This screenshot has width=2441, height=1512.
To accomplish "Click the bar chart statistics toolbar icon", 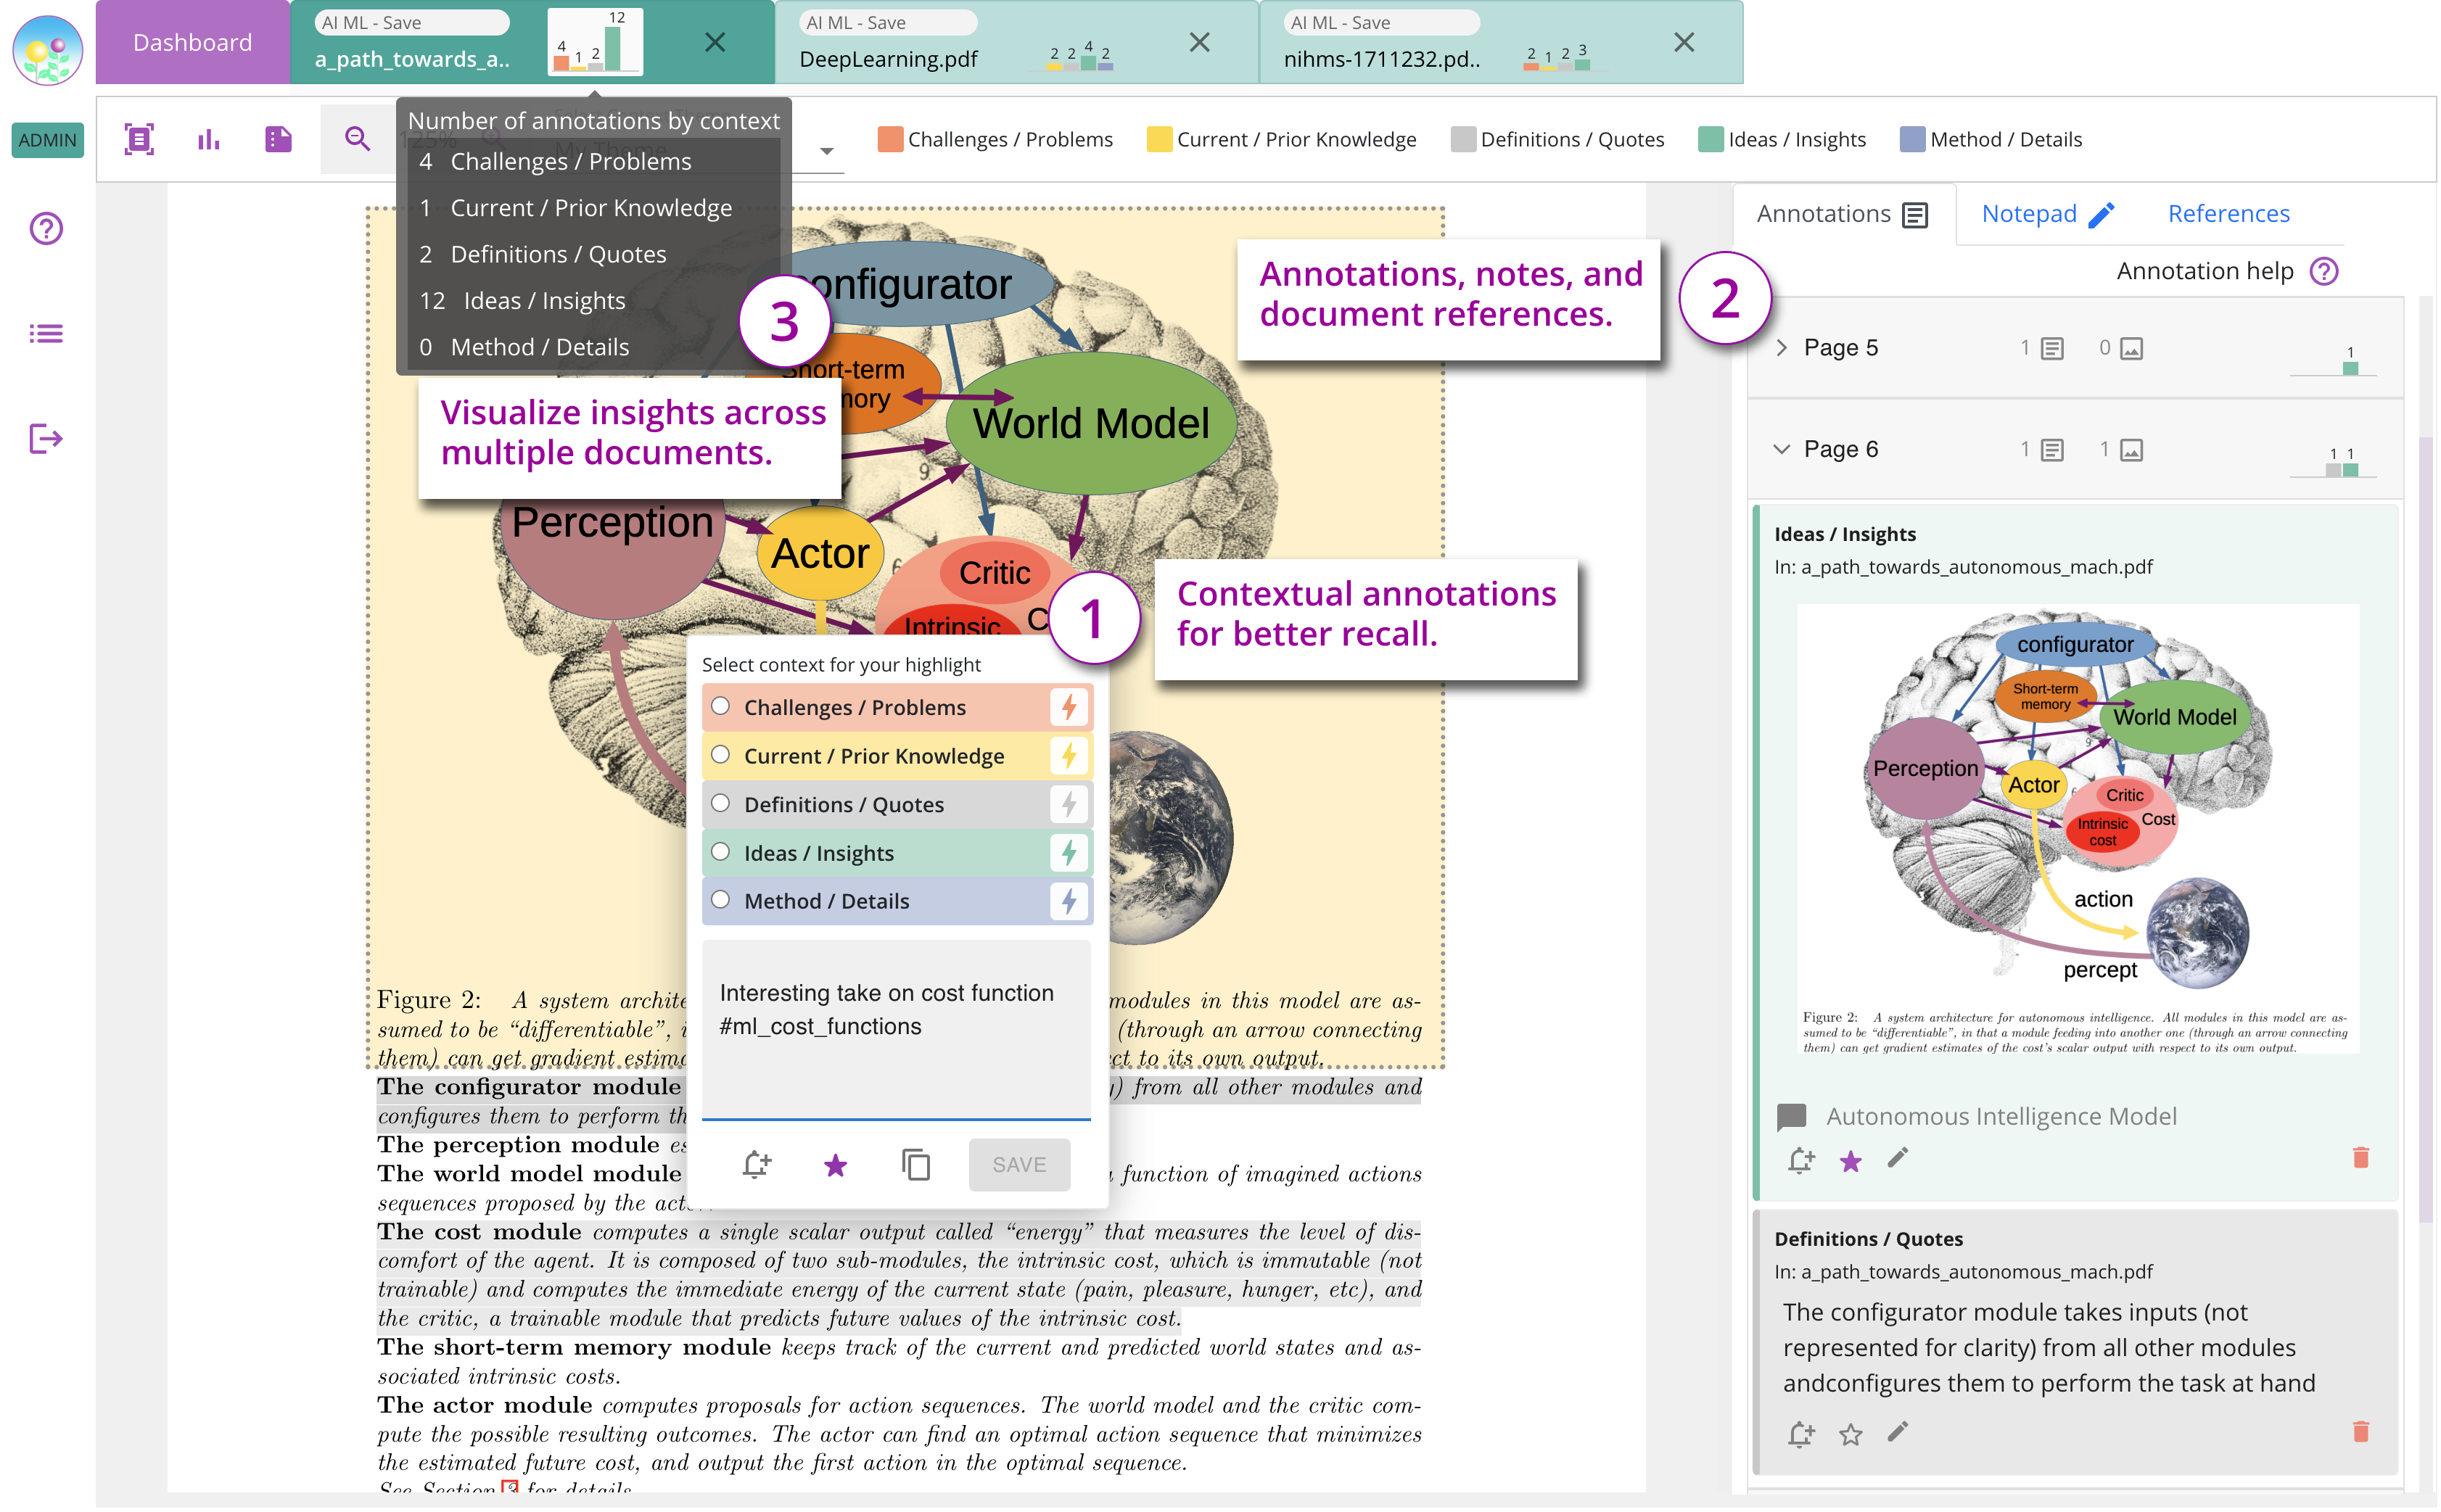I will (208, 140).
